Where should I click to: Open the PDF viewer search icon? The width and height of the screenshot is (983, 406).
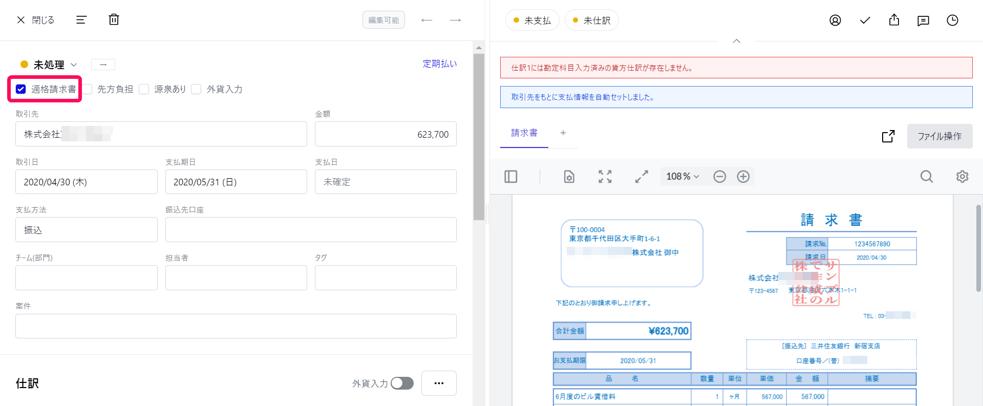coord(926,177)
